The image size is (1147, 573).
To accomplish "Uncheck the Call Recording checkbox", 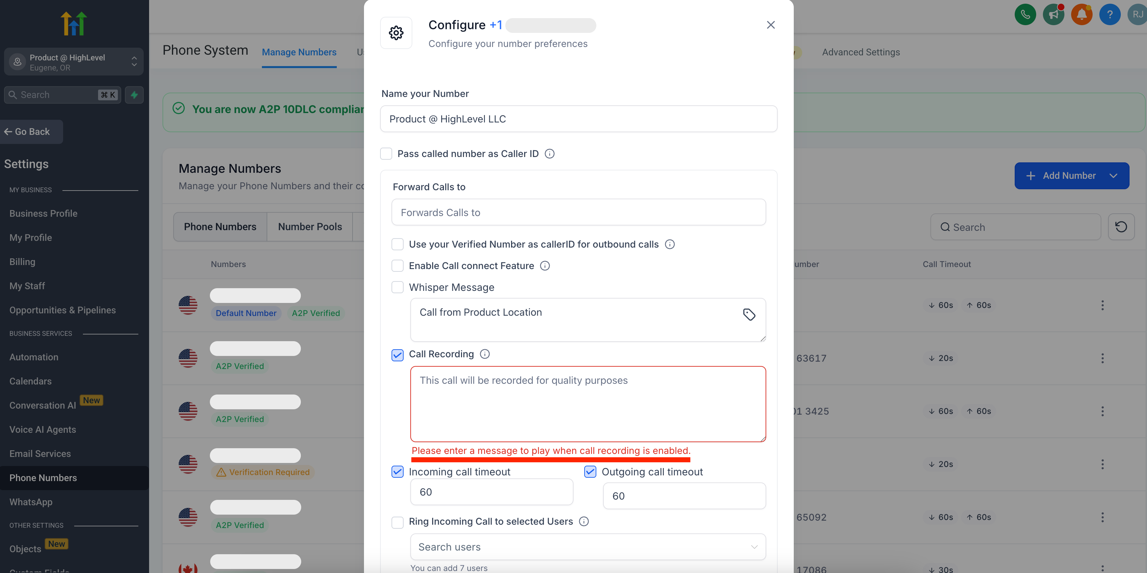I will tap(397, 355).
